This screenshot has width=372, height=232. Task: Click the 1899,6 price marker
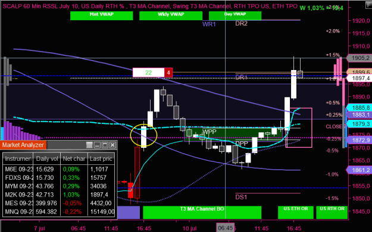360,72
